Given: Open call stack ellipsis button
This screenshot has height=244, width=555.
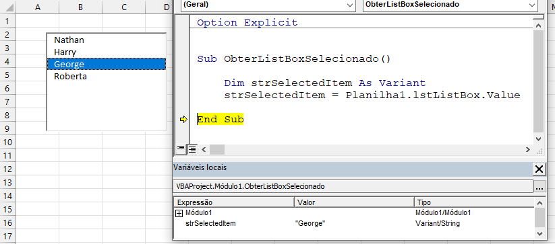Looking at the screenshot, I should [539, 186].
